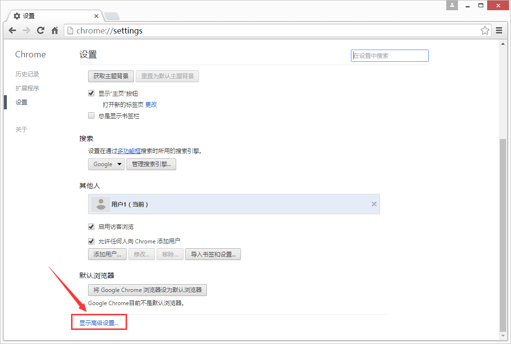Image resolution: width=511 pixels, height=344 pixels.
Task: Click 管理搜索引擎... button
Action: pyautogui.click(x=151, y=164)
